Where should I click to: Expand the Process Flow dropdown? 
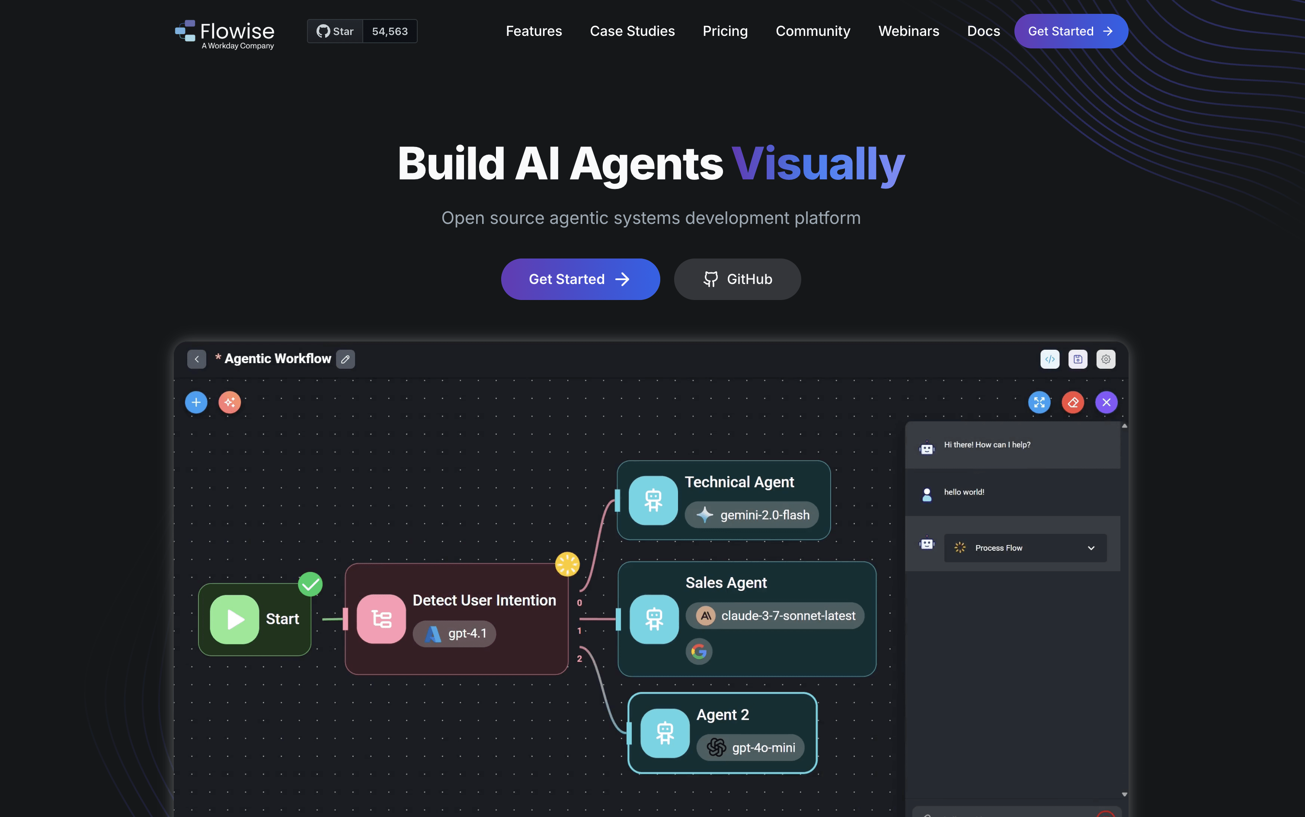(1025, 548)
